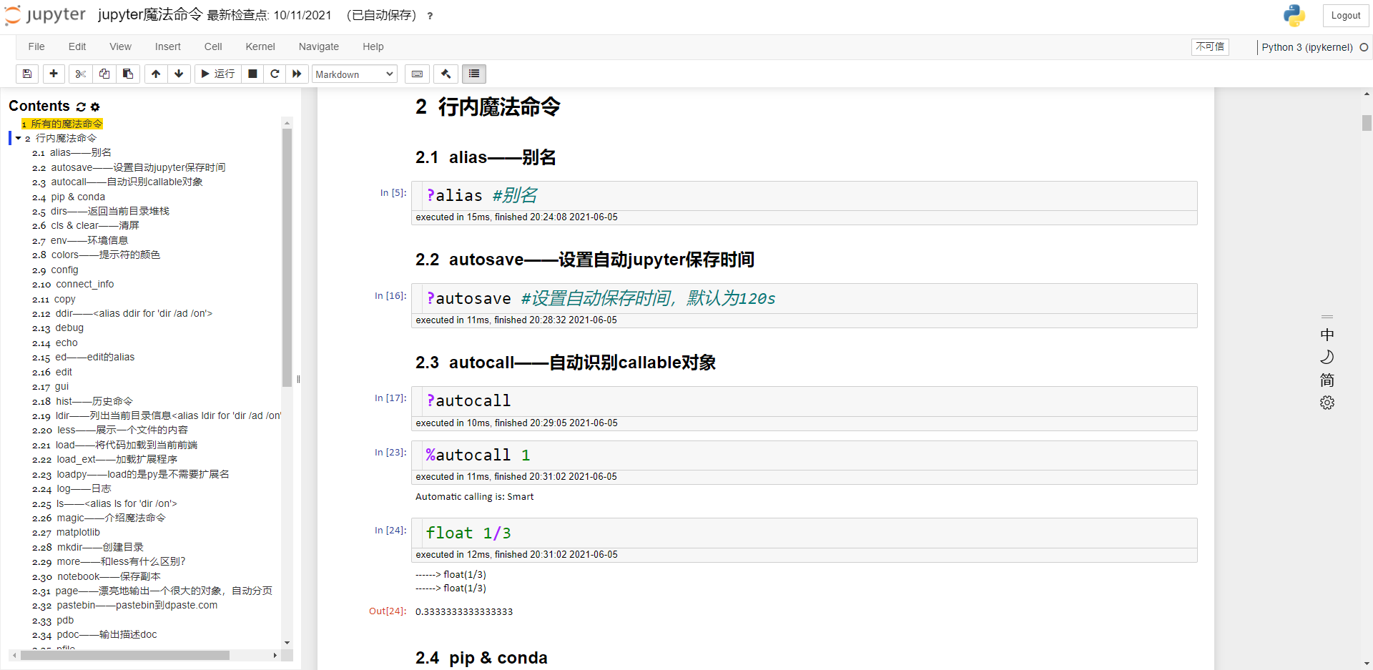This screenshot has width=1373, height=670.
Task: Toggle the moon icon in the floating panel
Action: [1327, 357]
